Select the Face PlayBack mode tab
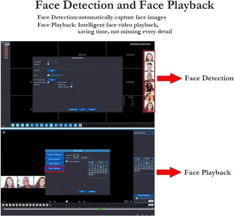The height and width of the screenshot is (216, 234). coord(54,169)
